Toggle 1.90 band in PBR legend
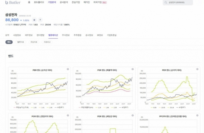This screenshot has height=133, width=204. [49, 107]
